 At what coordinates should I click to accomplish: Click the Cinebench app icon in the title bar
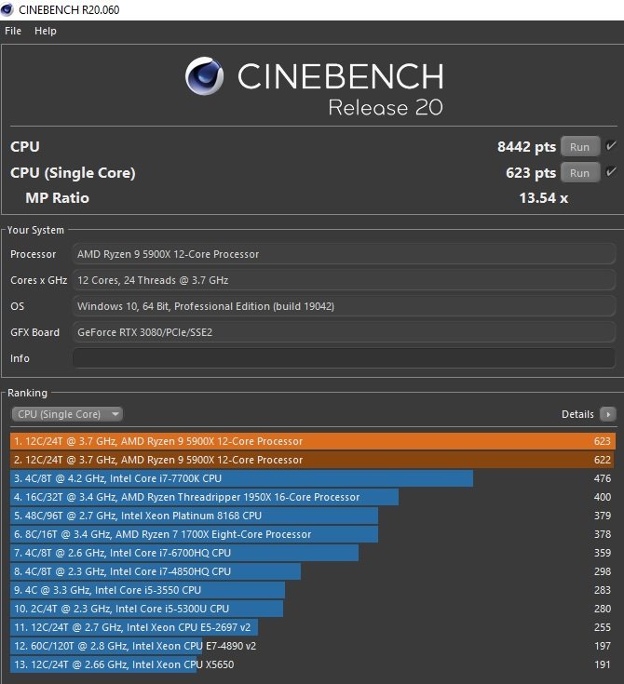(7, 9)
